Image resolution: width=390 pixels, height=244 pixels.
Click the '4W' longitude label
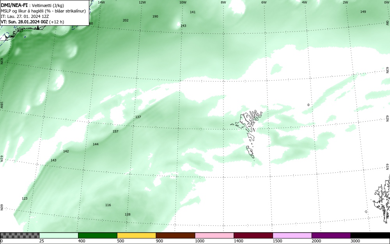(x=305, y=2)
